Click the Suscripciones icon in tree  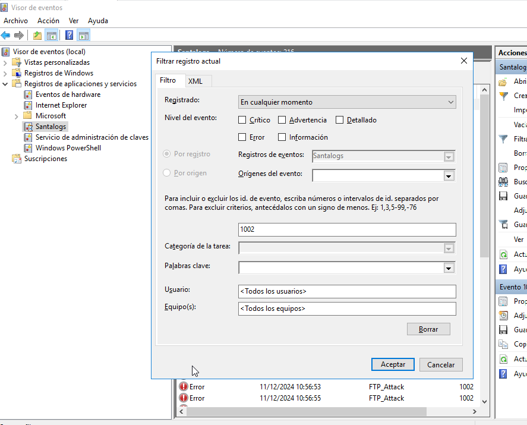(x=16, y=159)
